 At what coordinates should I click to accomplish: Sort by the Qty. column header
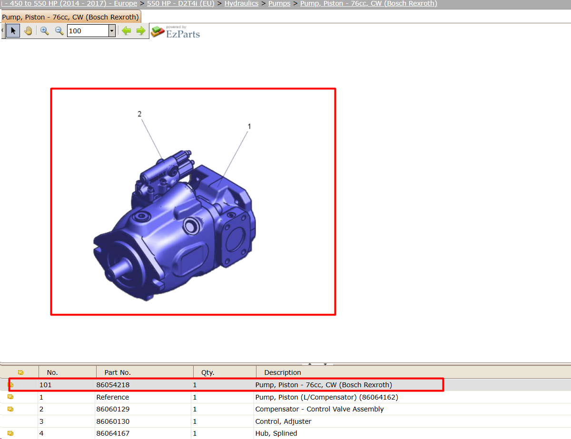tap(208, 372)
